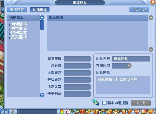Click the 团队宗旨 text area
The image size is (156, 114).
[123, 85]
